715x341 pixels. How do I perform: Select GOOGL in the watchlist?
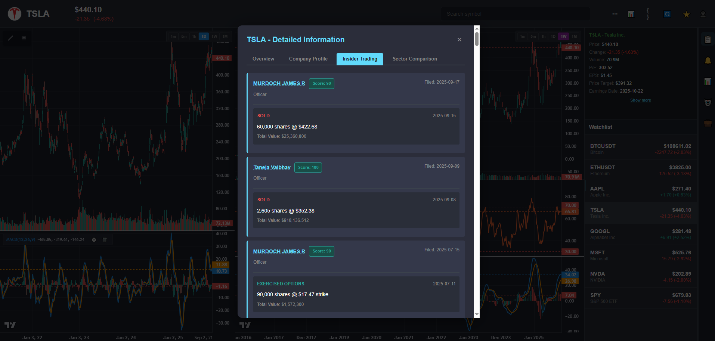tap(640, 234)
